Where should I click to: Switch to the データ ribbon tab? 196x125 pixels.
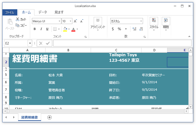pos(42,12)
